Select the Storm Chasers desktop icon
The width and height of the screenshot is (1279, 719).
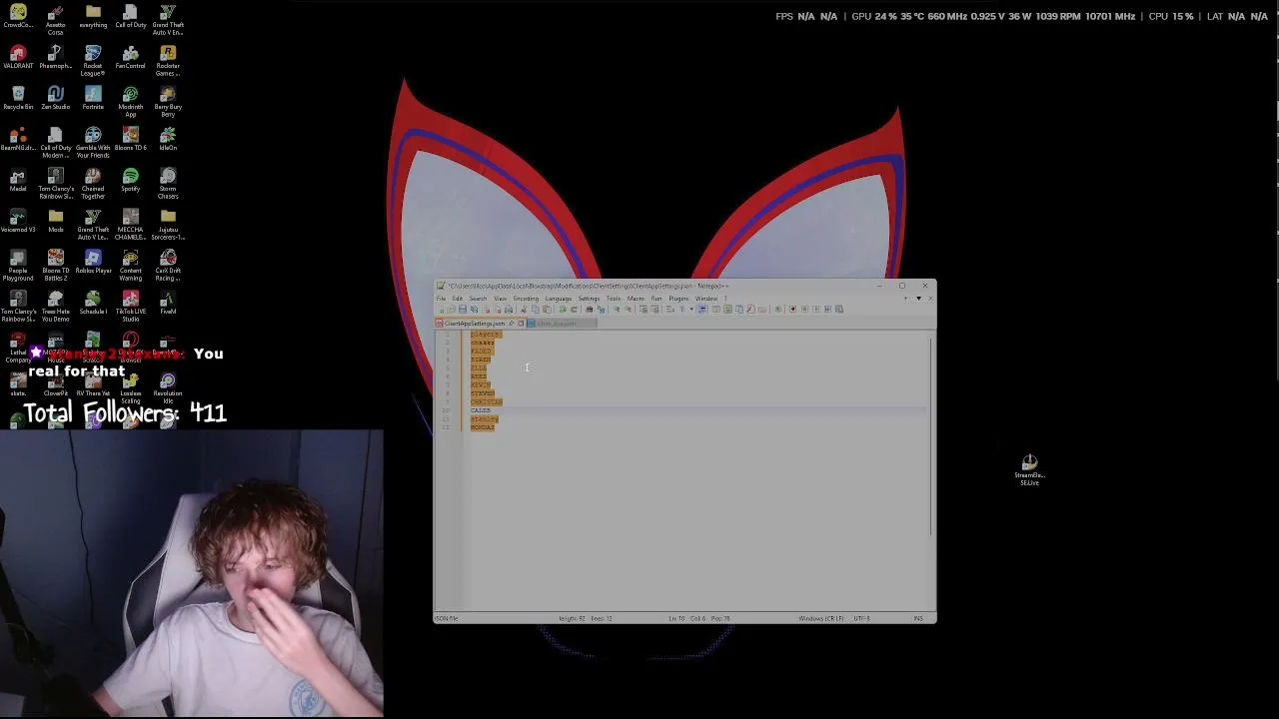click(x=168, y=185)
